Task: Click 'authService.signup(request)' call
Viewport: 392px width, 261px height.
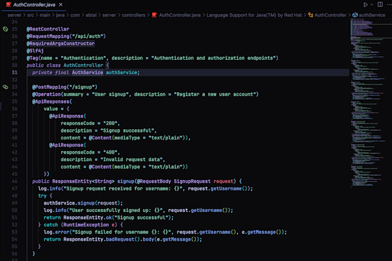Action: coord(82,203)
